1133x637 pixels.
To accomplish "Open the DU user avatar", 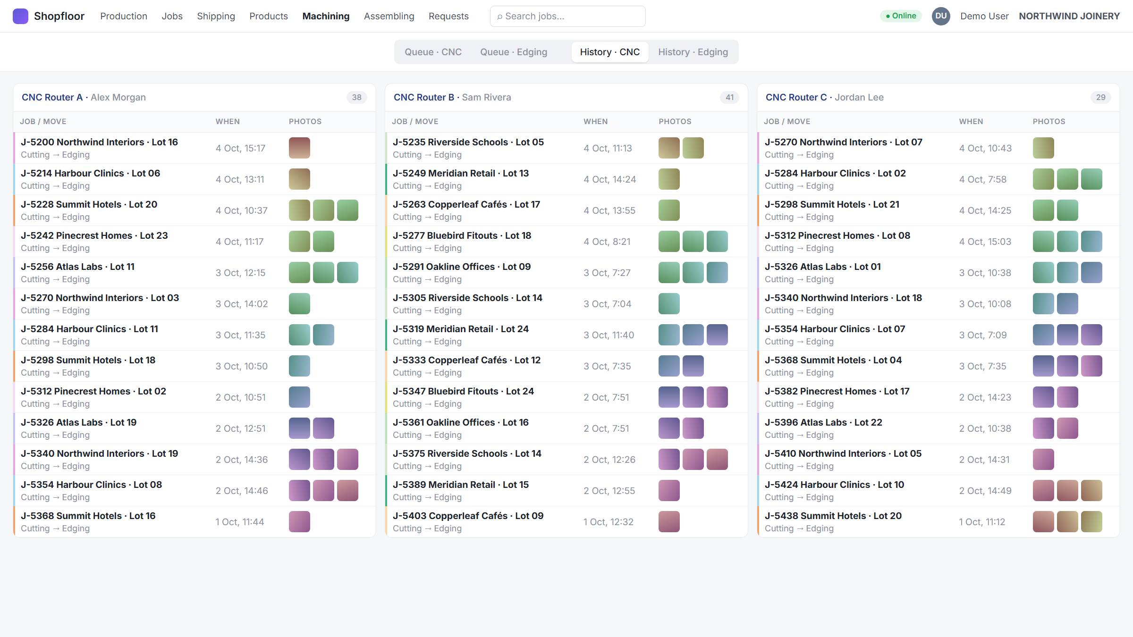I will click(940, 16).
